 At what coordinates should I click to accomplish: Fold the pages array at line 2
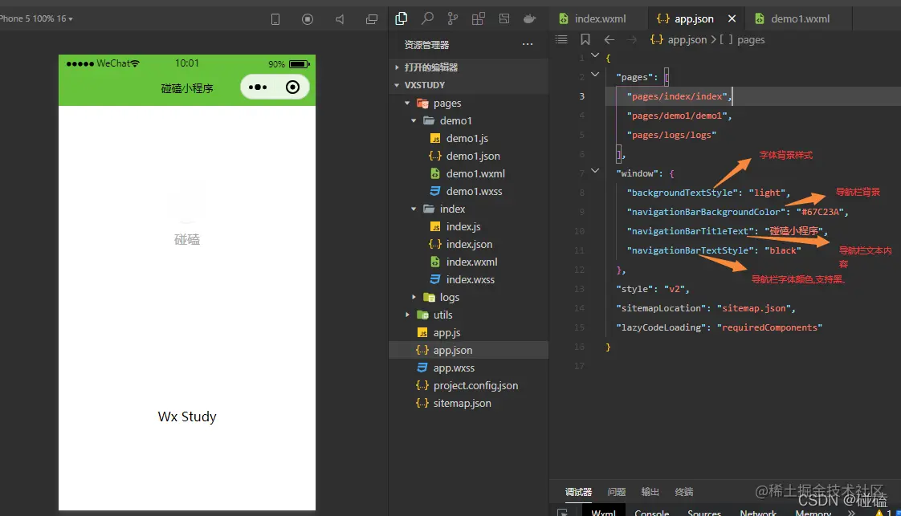595,75
